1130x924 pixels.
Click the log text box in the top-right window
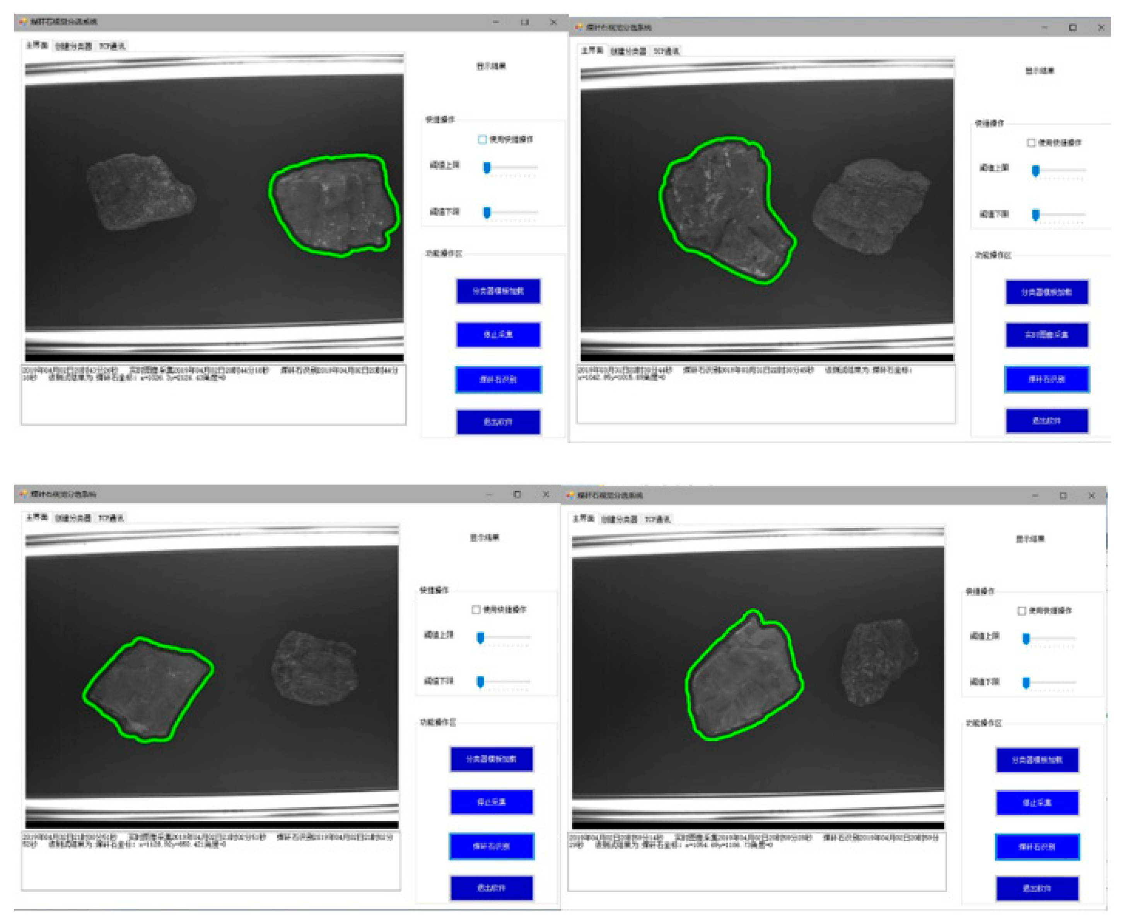766,394
